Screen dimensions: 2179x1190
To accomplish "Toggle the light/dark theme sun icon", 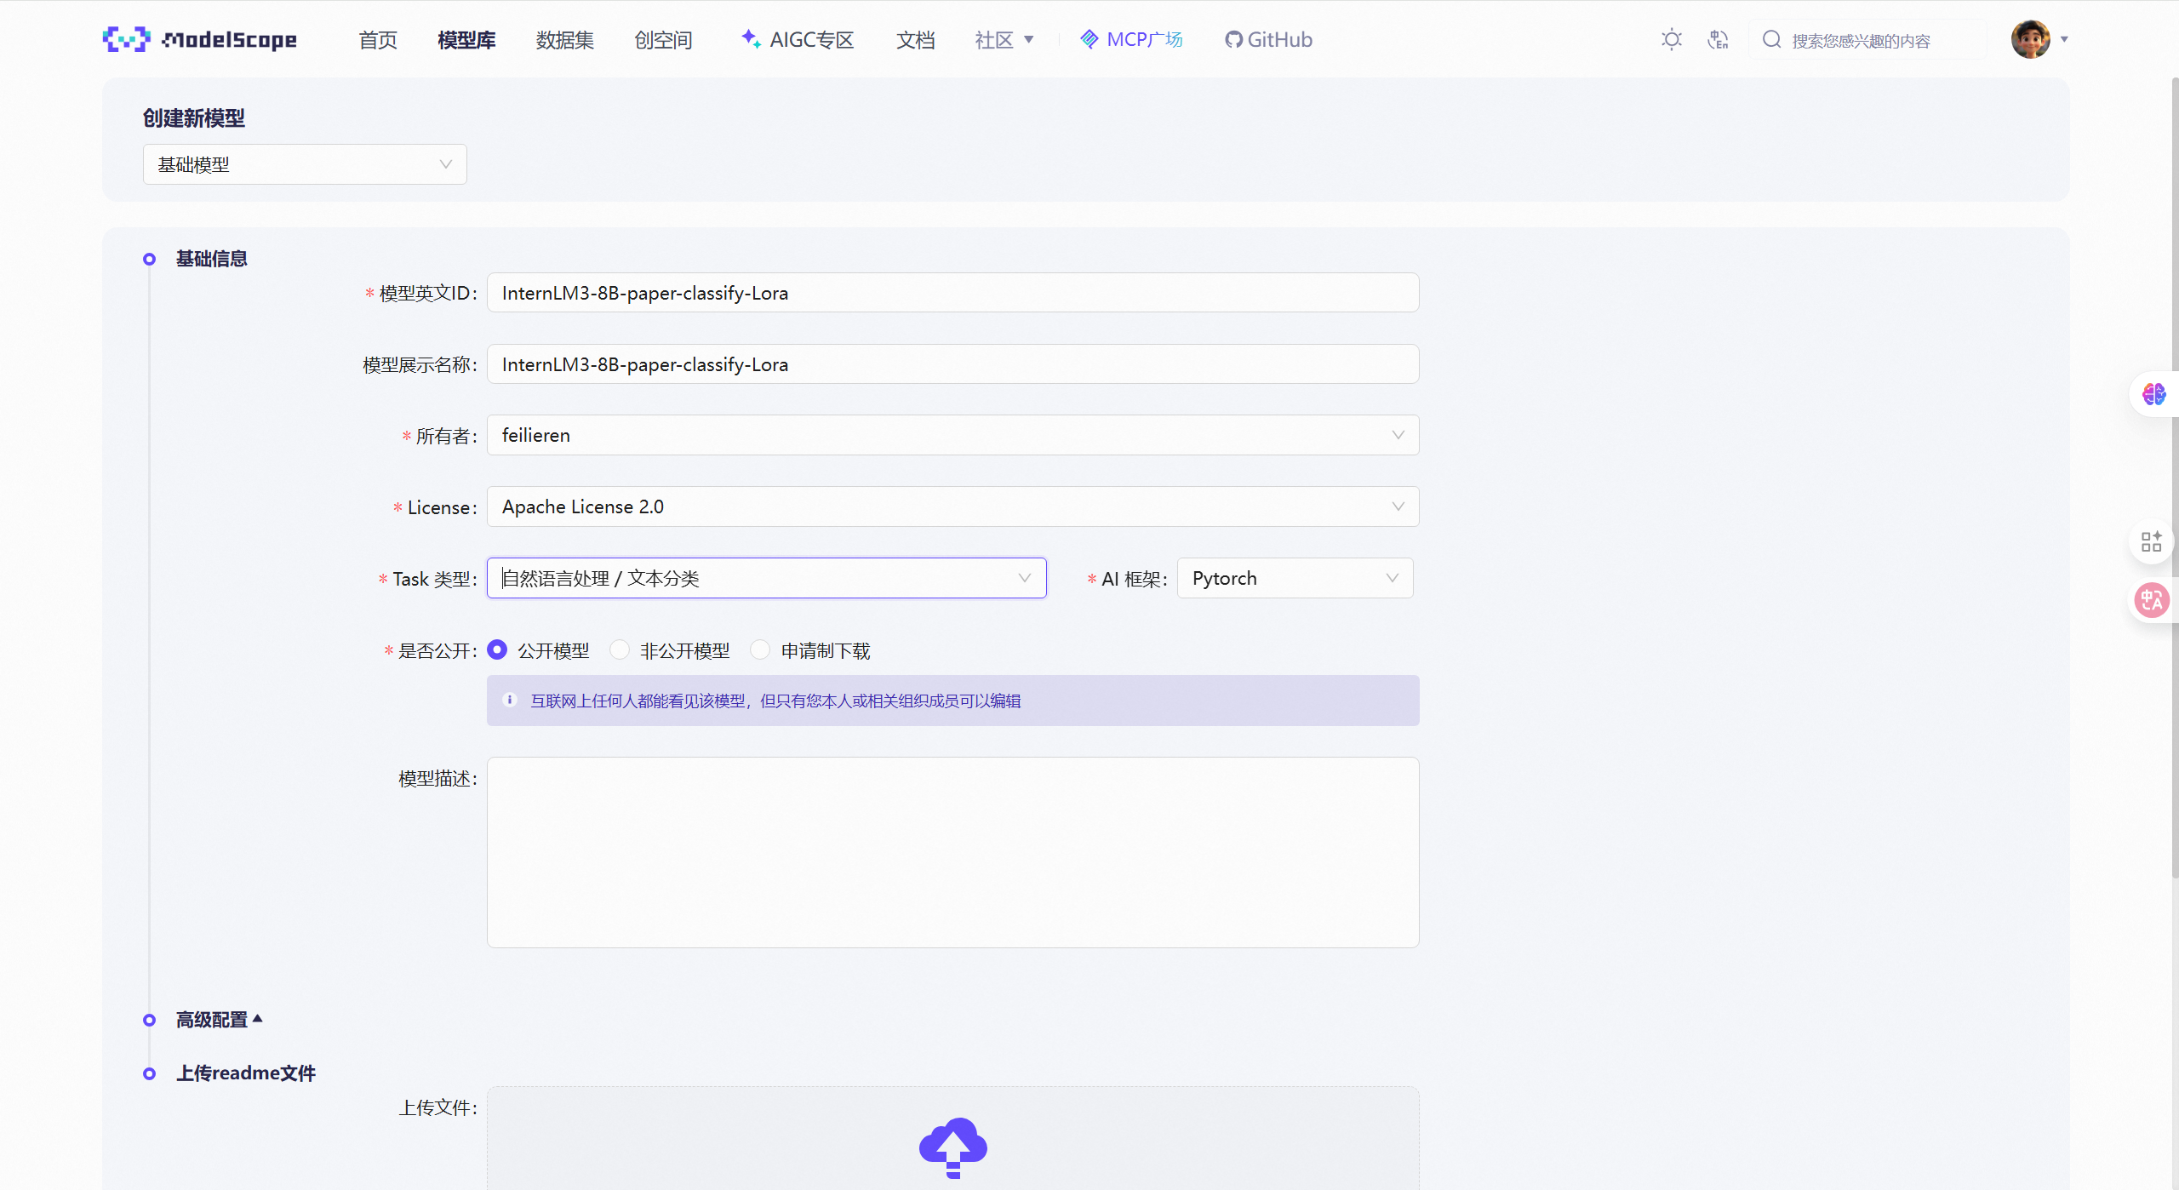I will 1672,39.
